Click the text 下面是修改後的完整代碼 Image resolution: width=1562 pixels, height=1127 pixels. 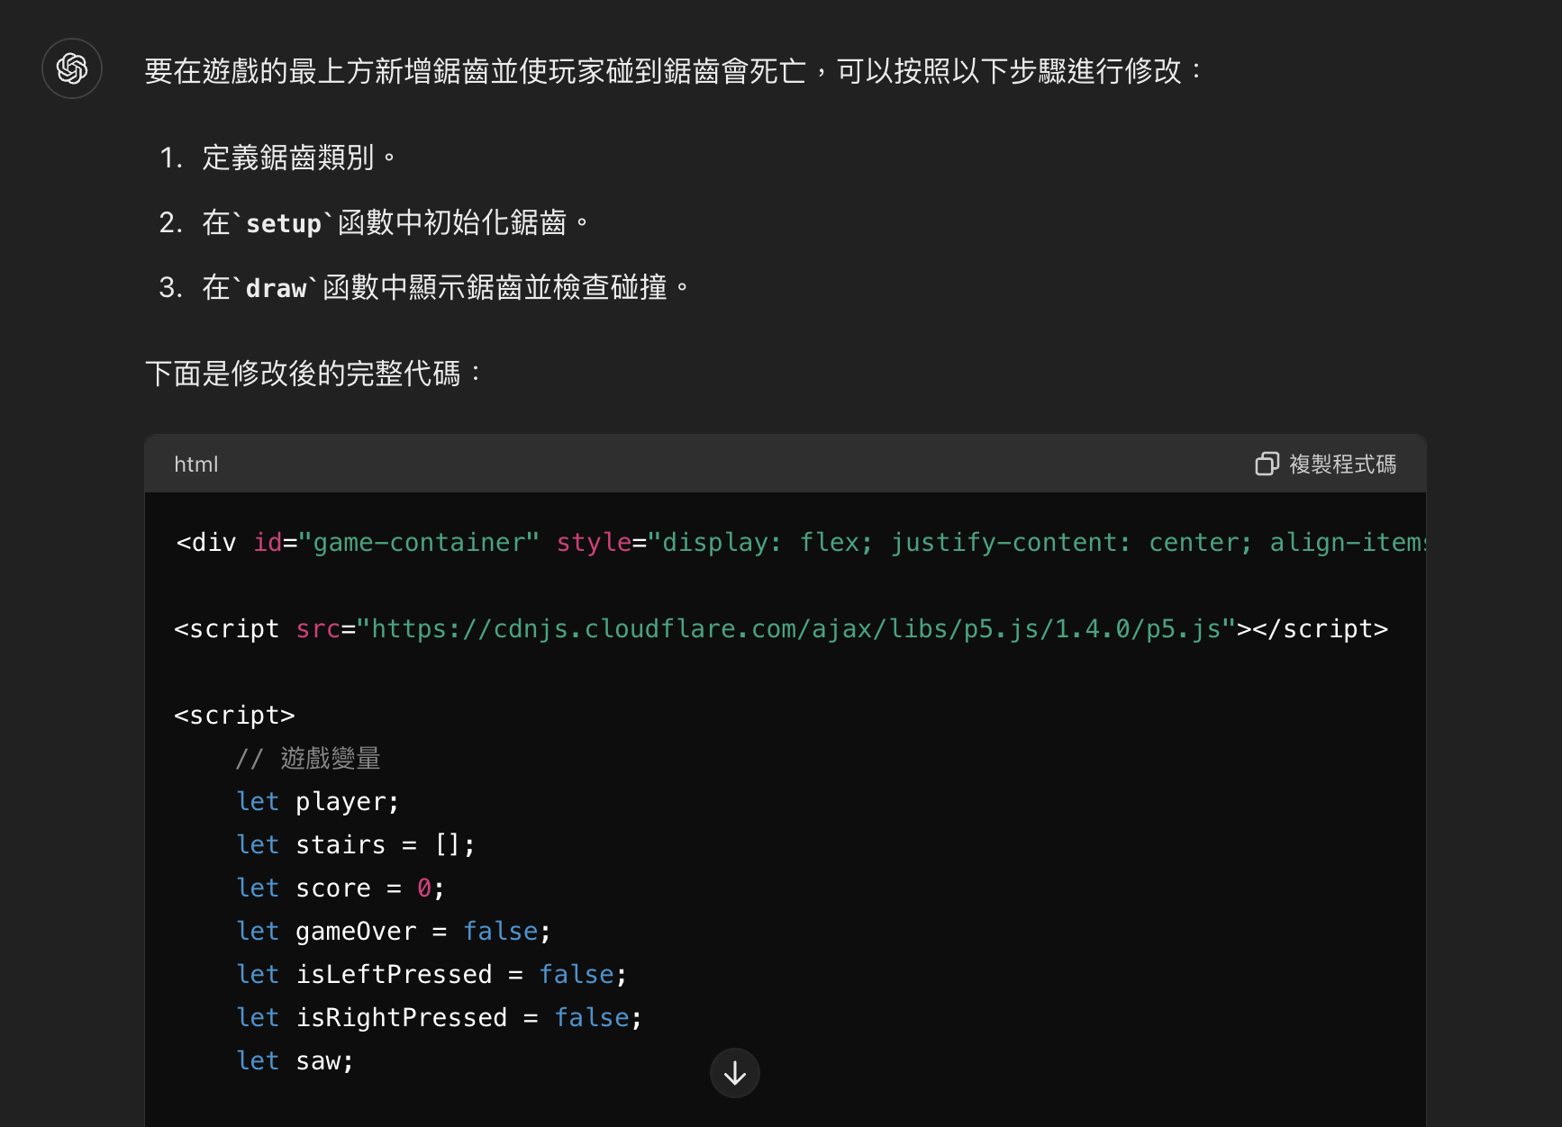point(313,373)
